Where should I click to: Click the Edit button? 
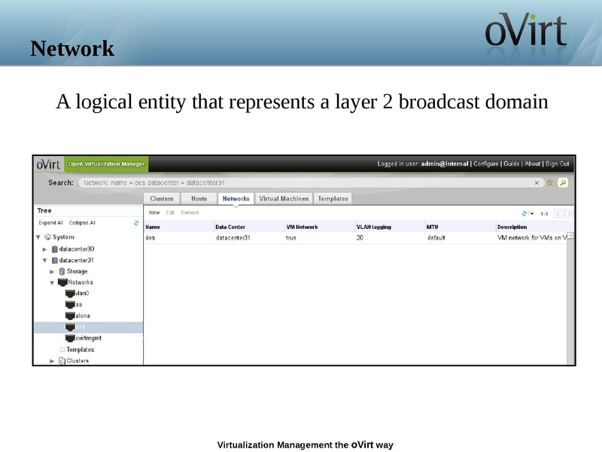click(170, 212)
